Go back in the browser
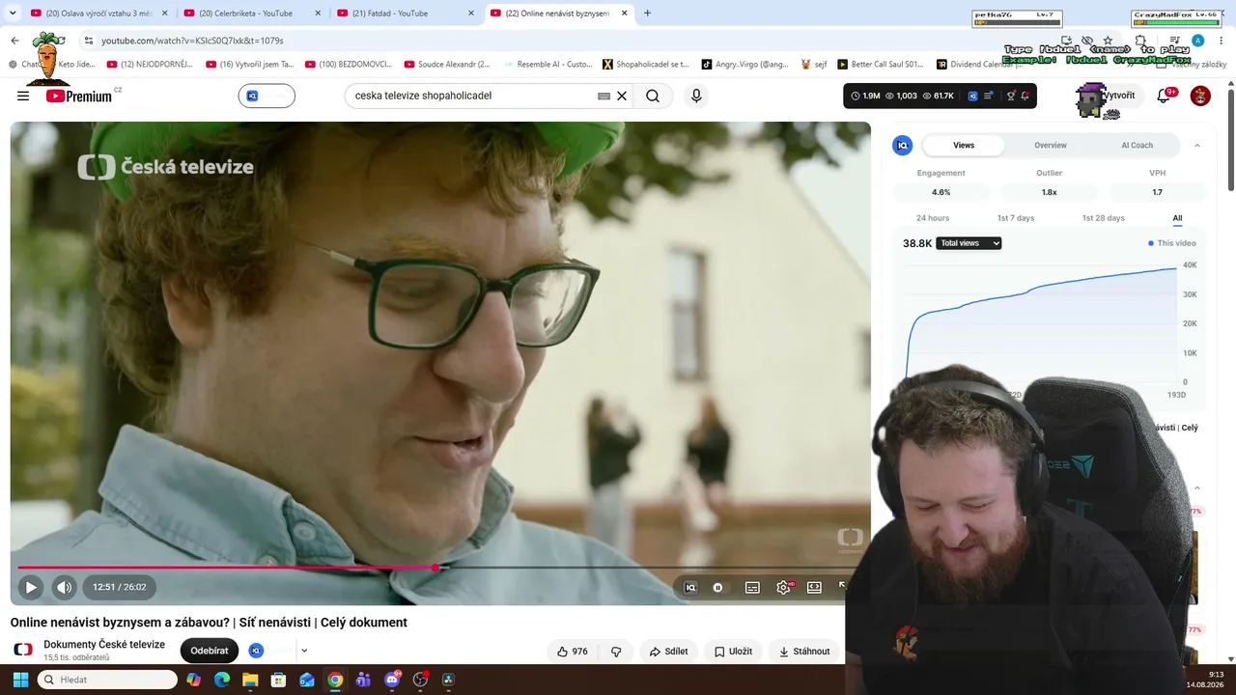The height and width of the screenshot is (695, 1236). click(14, 41)
